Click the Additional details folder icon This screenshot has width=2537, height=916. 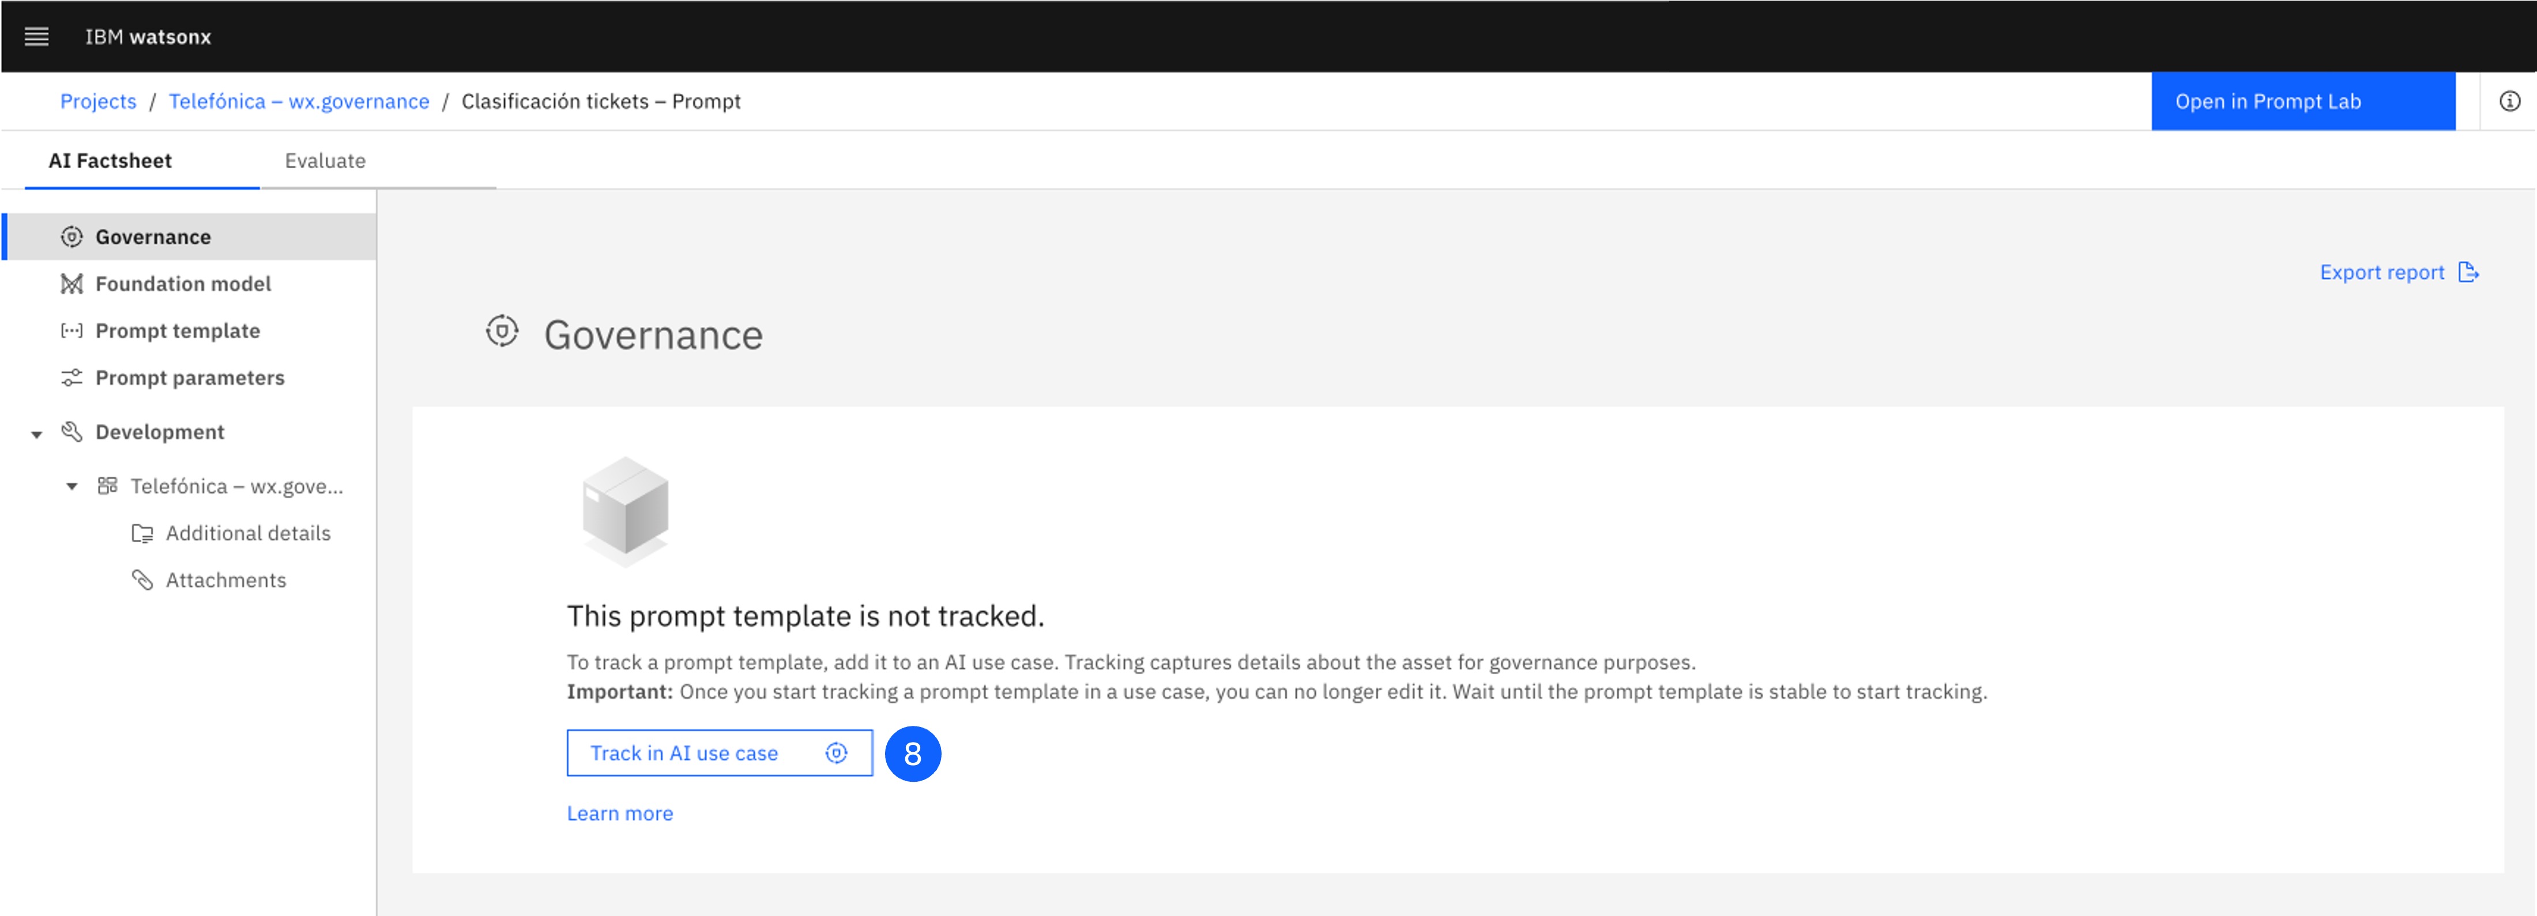(x=143, y=533)
